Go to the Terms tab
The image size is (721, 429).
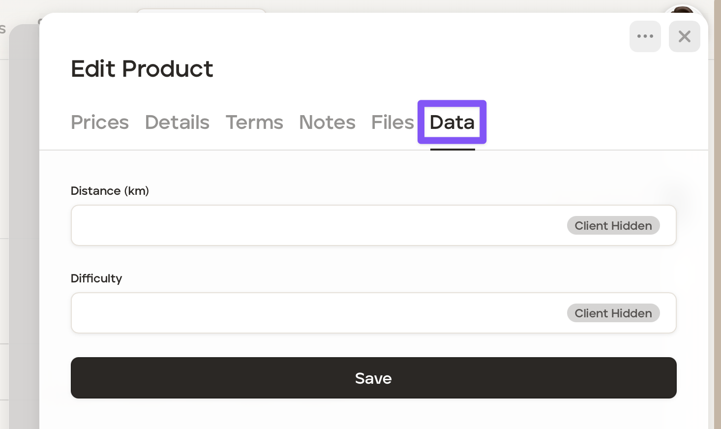[x=254, y=123]
